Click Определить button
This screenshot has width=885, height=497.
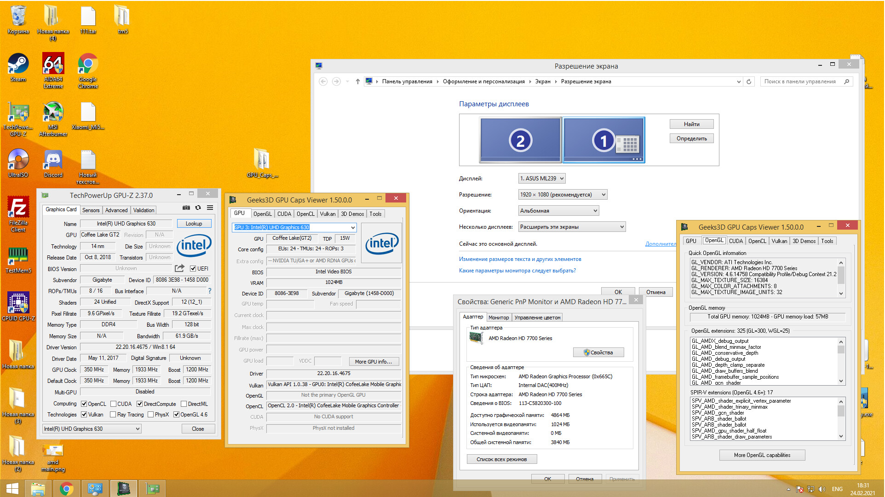point(691,139)
